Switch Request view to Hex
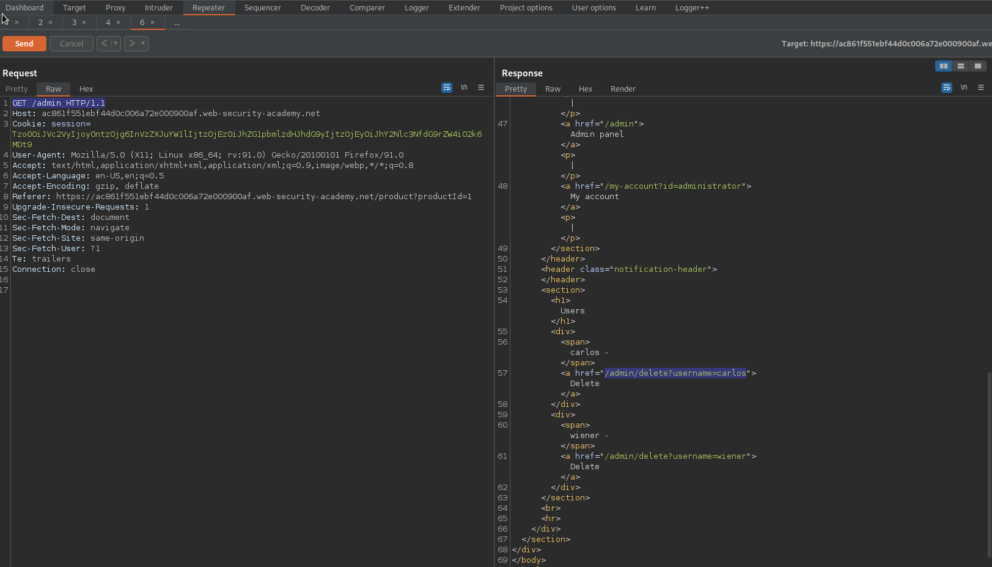This screenshot has height=567, width=992. 86,89
